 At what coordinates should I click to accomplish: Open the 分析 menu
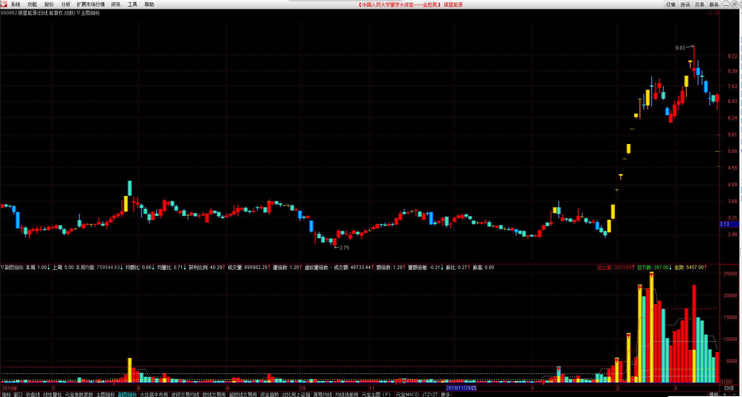coord(66,4)
